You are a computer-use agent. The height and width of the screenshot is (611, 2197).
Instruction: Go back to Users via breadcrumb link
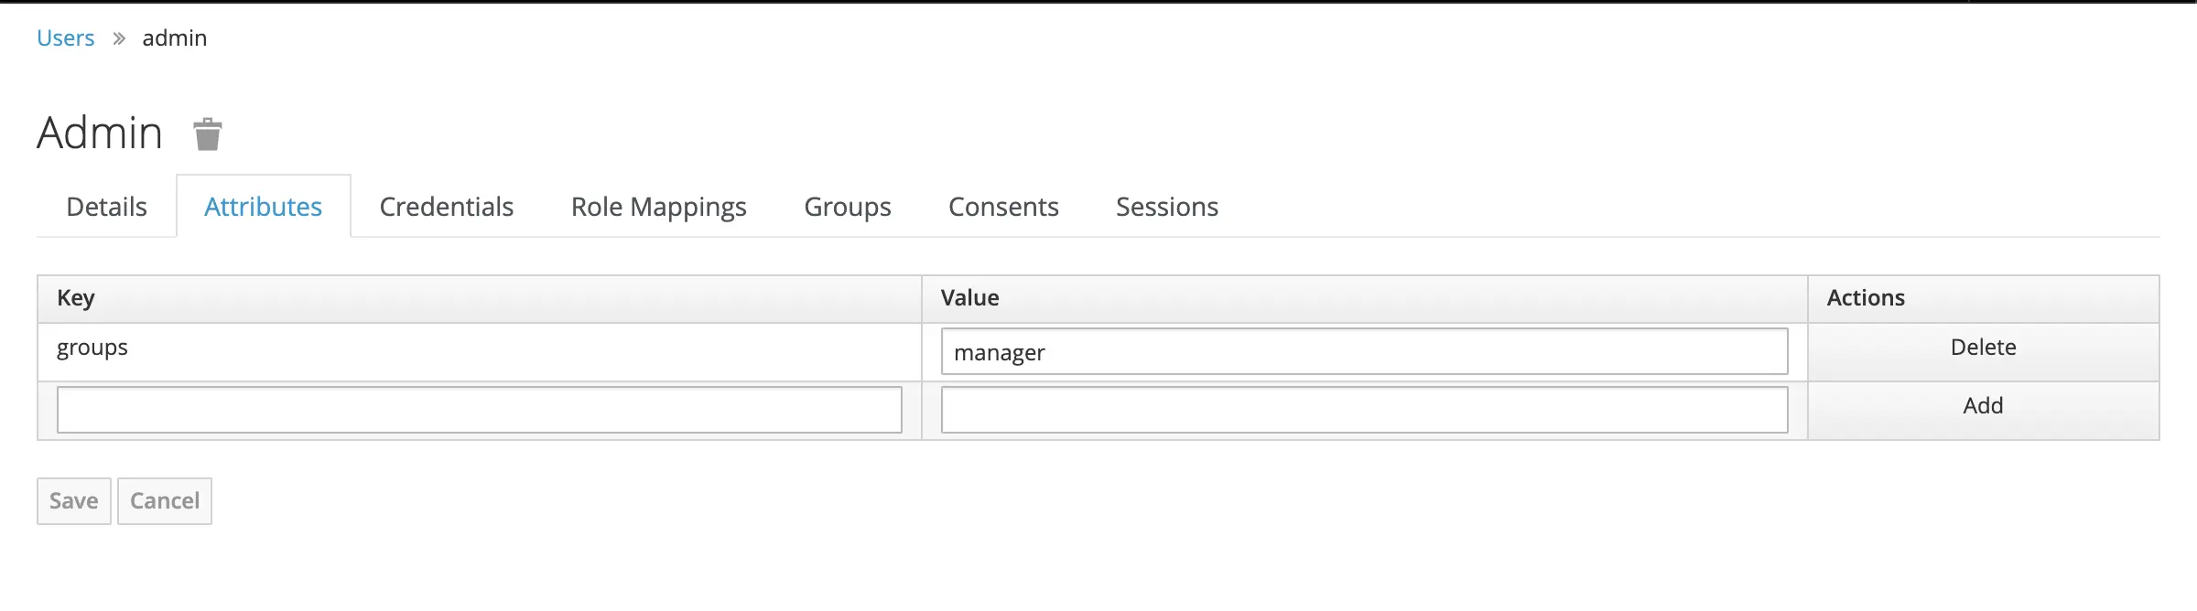tap(65, 38)
